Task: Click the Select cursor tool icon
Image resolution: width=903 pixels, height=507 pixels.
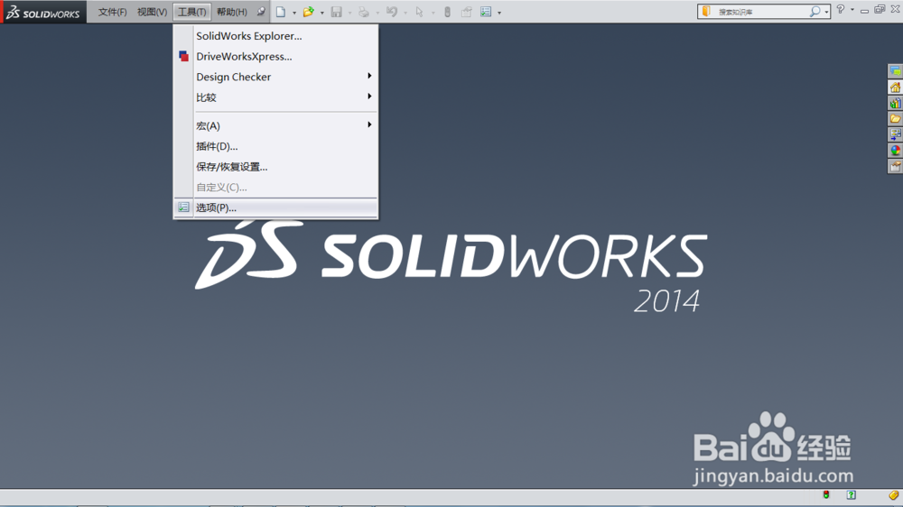Action: click(419, 12)
